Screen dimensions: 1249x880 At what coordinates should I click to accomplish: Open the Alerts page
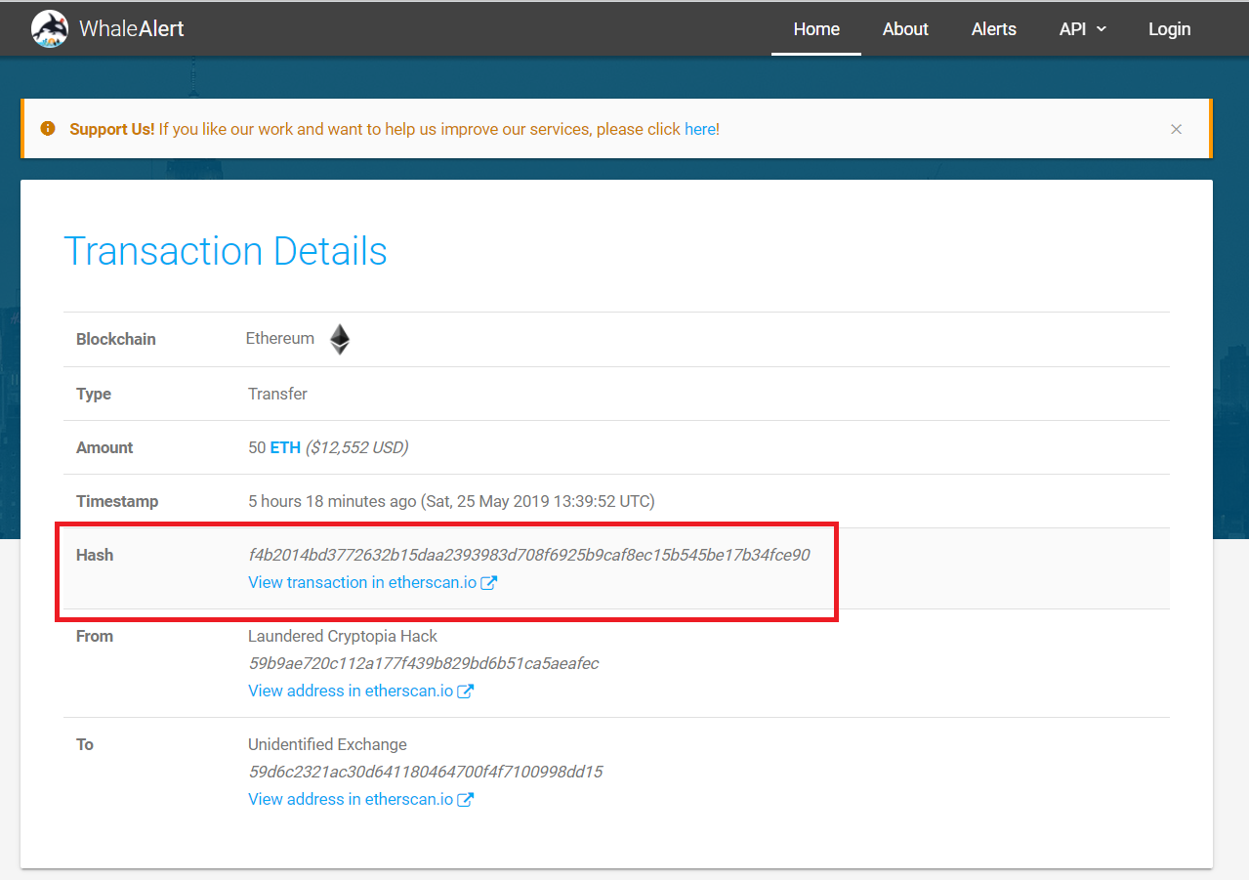pos(994,29)
